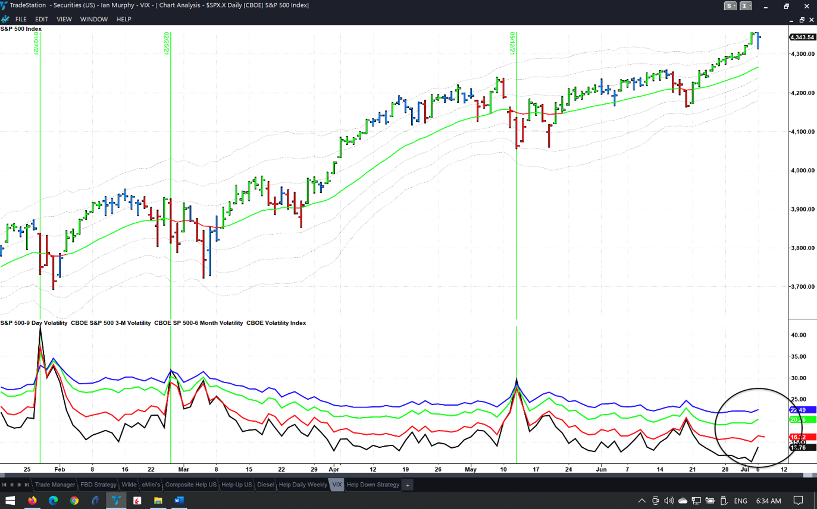Switch to the Trade Manager workspace tab

pos(55,485)
